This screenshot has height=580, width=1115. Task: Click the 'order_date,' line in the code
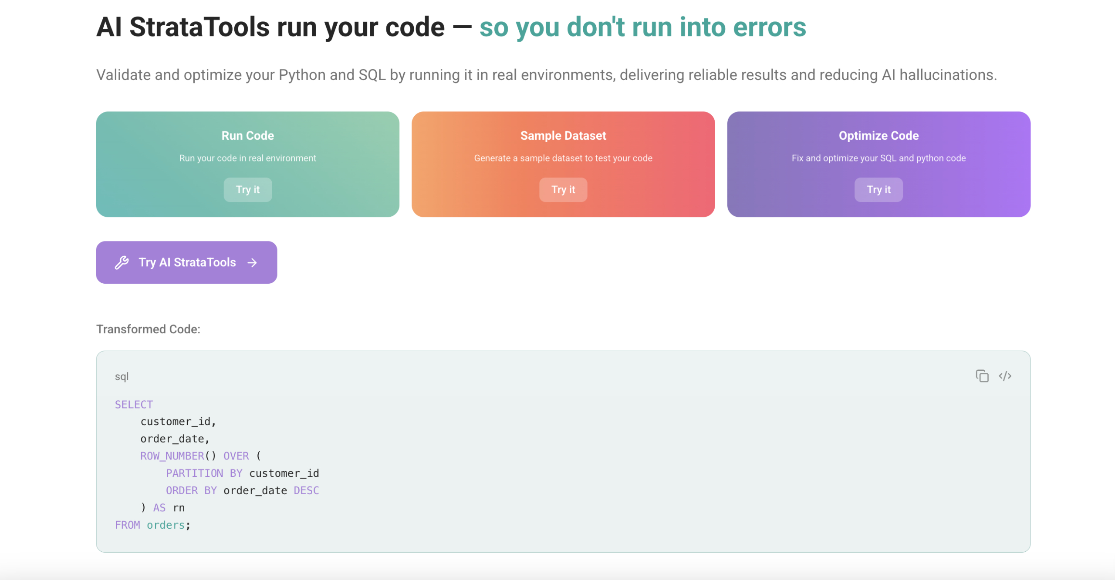(175, 439)
